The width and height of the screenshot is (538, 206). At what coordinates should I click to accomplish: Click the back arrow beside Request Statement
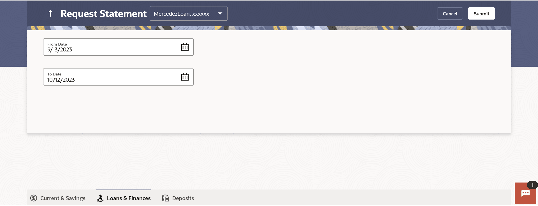click(50, 13)
